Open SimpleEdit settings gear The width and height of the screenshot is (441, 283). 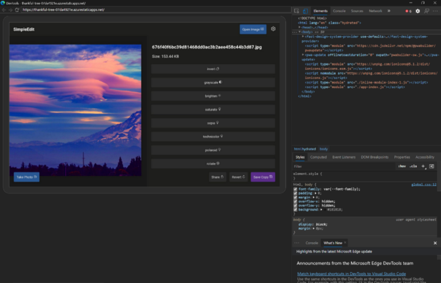click(x=273, y=29)
